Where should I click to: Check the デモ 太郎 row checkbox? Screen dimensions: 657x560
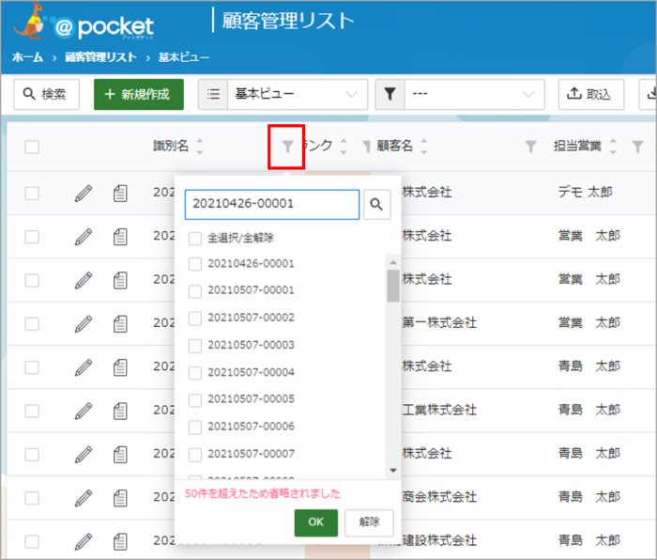click(x=32, y=194)
